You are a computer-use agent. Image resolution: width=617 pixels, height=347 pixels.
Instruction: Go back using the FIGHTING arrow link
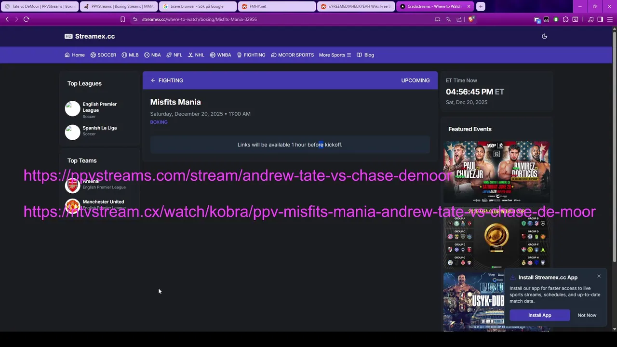pyautogui.click(x=167, y=80)
